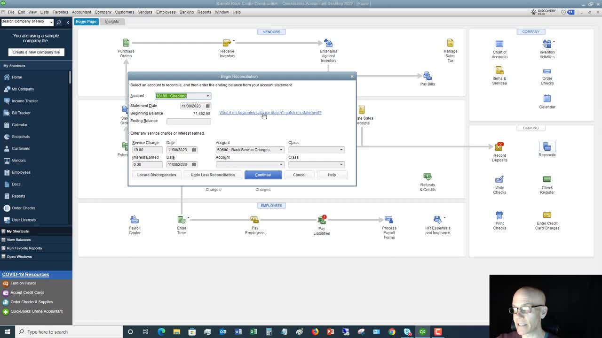This screenshot has width=602, height=338.
Task: Open Pay Liabilities icon
Action: [322, 220]
